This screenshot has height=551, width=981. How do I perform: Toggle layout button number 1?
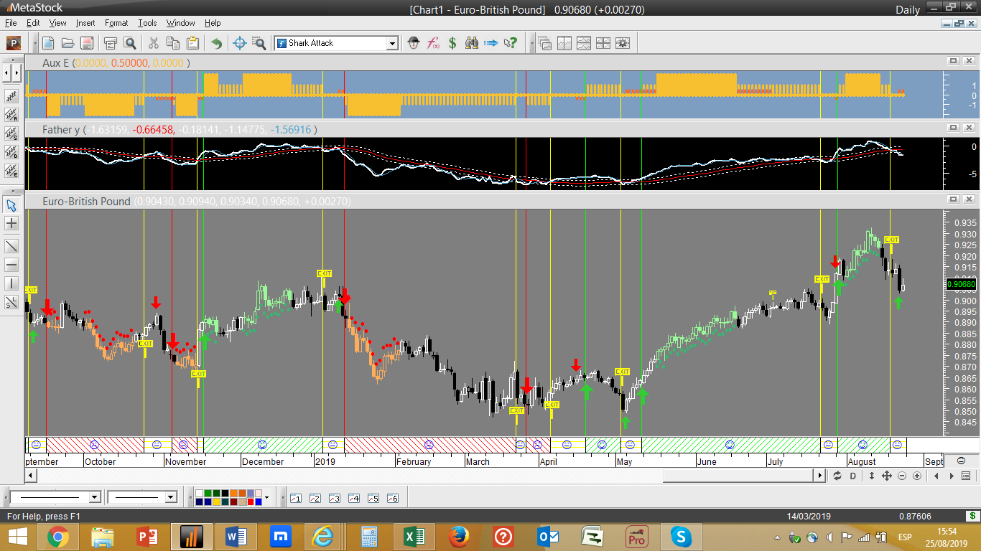tap(295, 498)
